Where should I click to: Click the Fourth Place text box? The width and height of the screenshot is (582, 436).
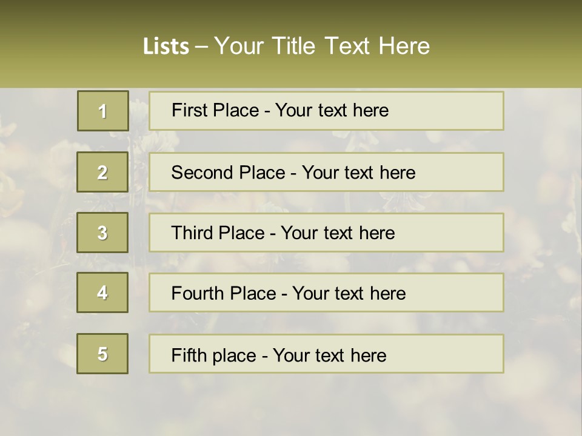(x=326, y=292)
